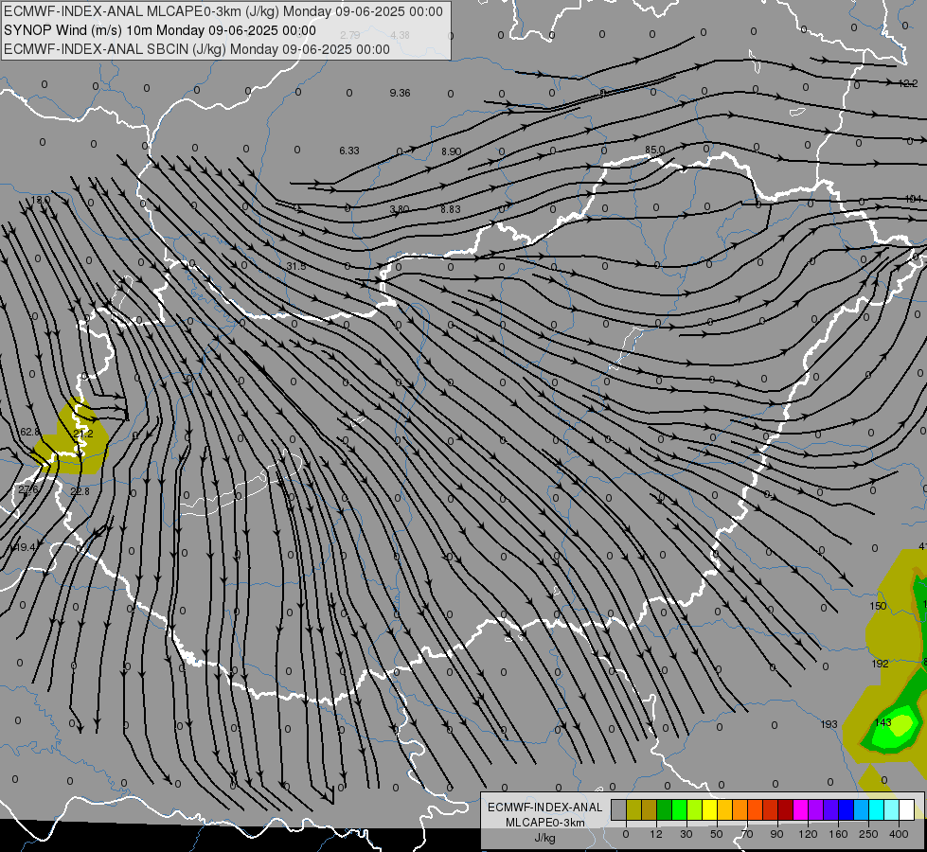Click the legend tick label 30
The image size is (927, 852).
point(686,834)
